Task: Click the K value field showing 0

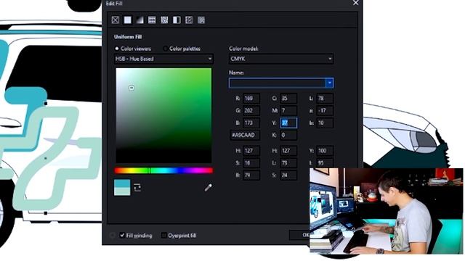Action: 288,135
